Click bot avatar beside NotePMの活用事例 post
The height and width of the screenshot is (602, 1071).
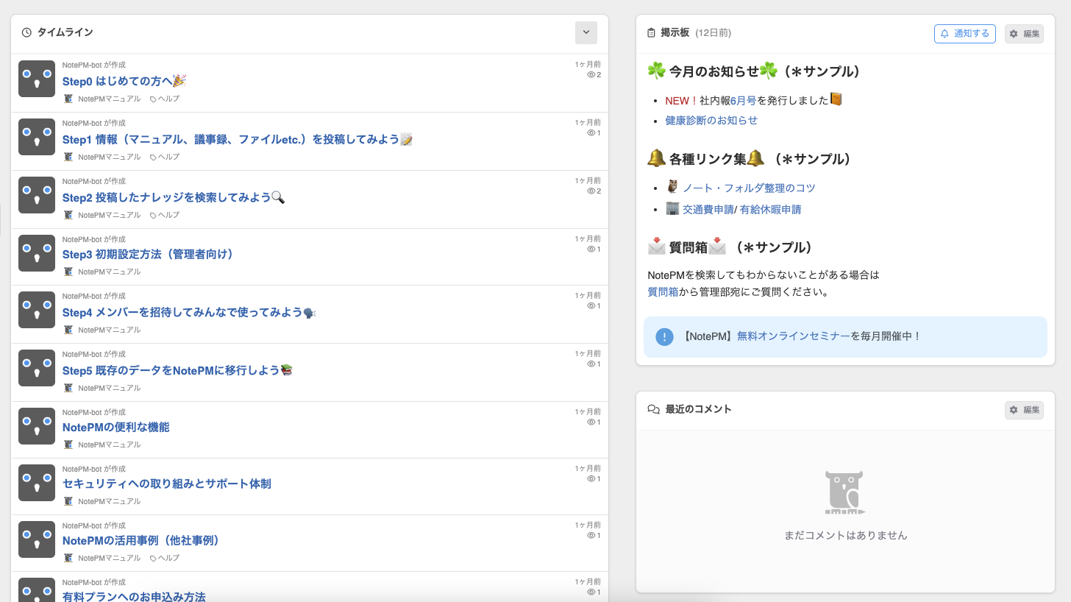coord(37,539)
